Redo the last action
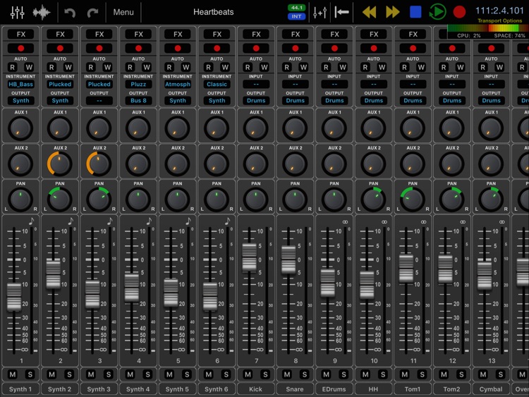 (x=93, y=13)
